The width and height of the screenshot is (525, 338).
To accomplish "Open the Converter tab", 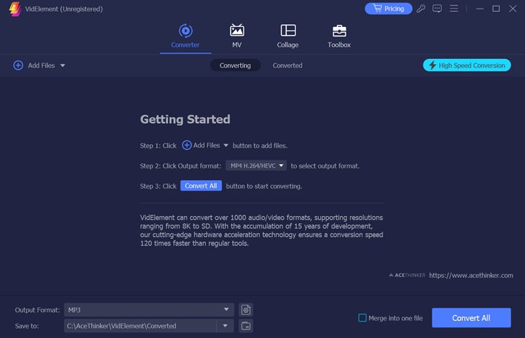I will (x=185, y=36).
